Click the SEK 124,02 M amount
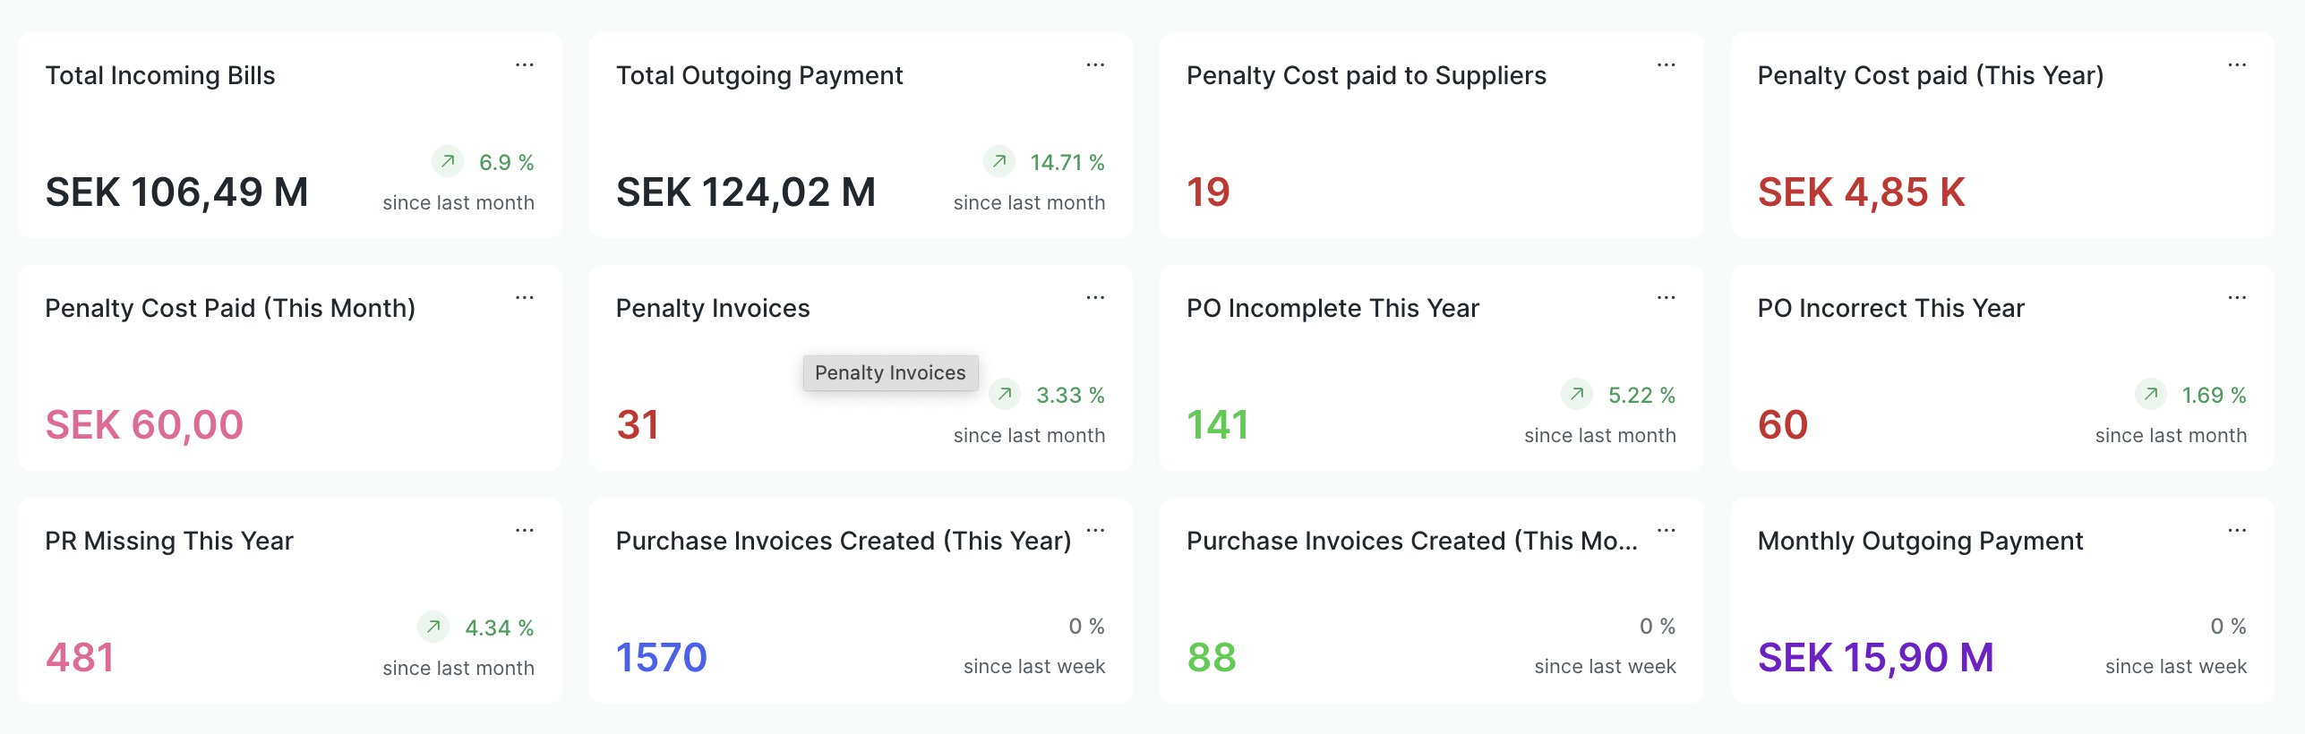This screenshot has width=2305, height=734. [745, 192]
